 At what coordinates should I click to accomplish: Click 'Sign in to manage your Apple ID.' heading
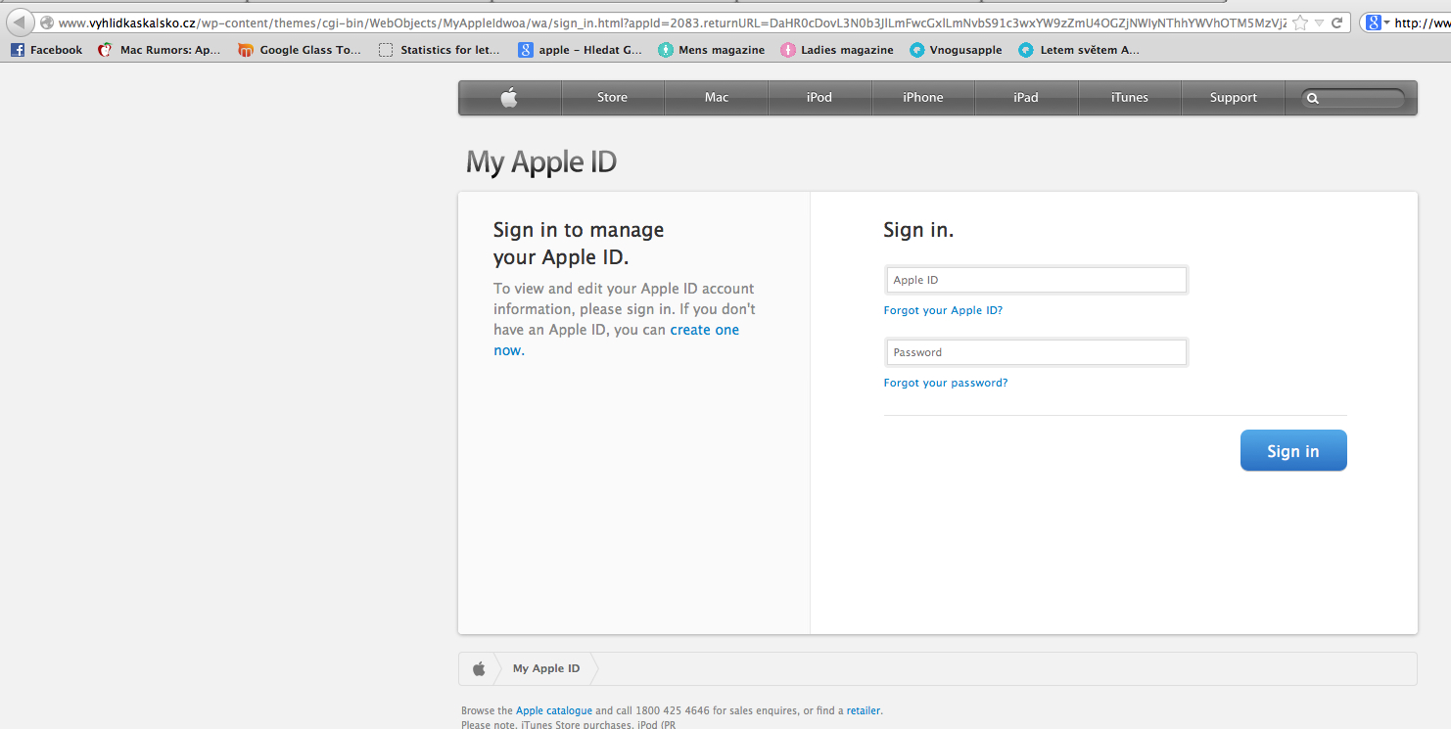(579, 244)
